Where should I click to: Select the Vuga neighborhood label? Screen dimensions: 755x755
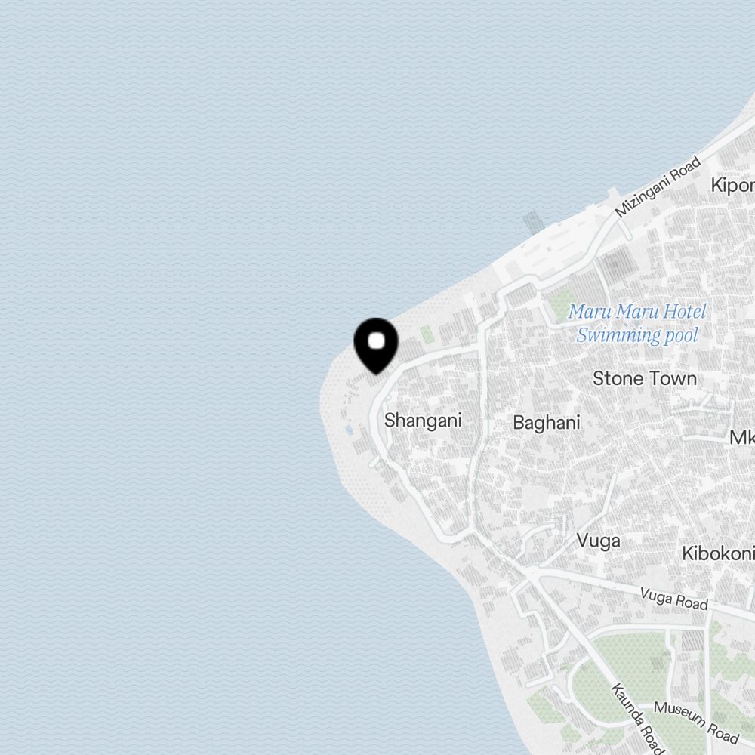(598, 541)
